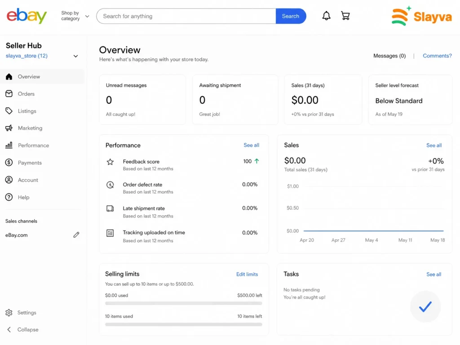The image size is (460, 345).
Task: Click the Feedback score star icon
Action: click(110, 162)
